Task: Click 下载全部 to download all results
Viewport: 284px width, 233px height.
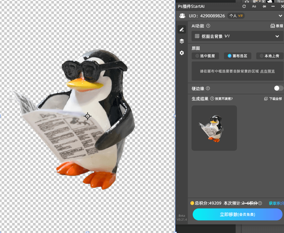Action: pyautogui.click(x=273, y=99)
